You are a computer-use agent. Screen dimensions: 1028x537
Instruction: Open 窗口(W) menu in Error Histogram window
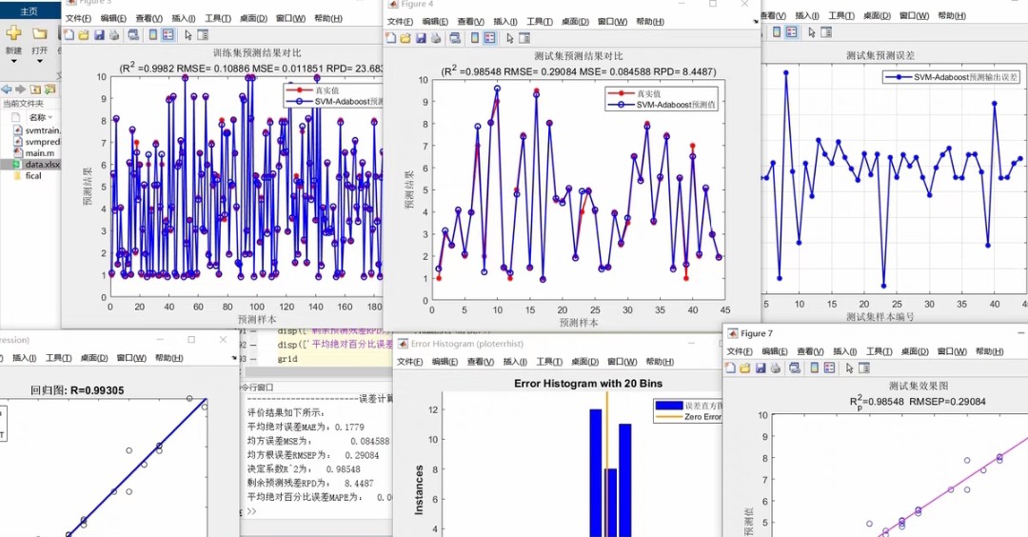point(623,361)
